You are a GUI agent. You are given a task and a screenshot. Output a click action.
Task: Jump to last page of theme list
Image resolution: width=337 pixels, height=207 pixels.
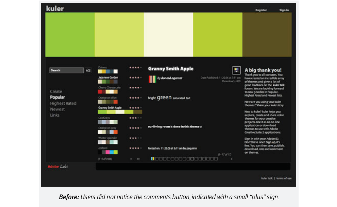[x=139, y=159]
